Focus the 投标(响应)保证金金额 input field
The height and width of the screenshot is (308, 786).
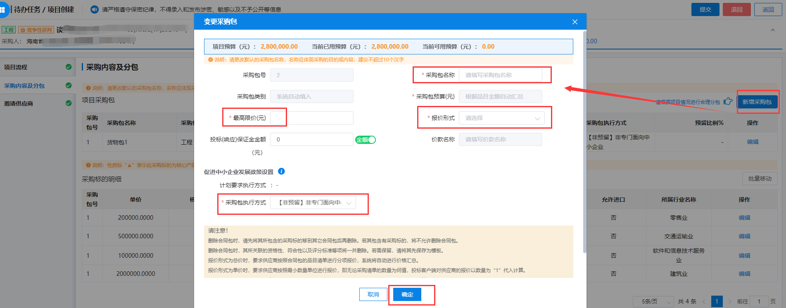[x=312, y=139]
